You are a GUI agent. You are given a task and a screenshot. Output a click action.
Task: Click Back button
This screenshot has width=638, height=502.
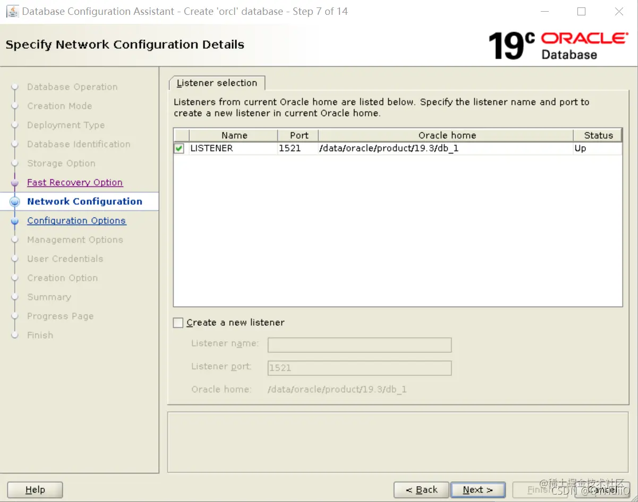click(422, 490)
